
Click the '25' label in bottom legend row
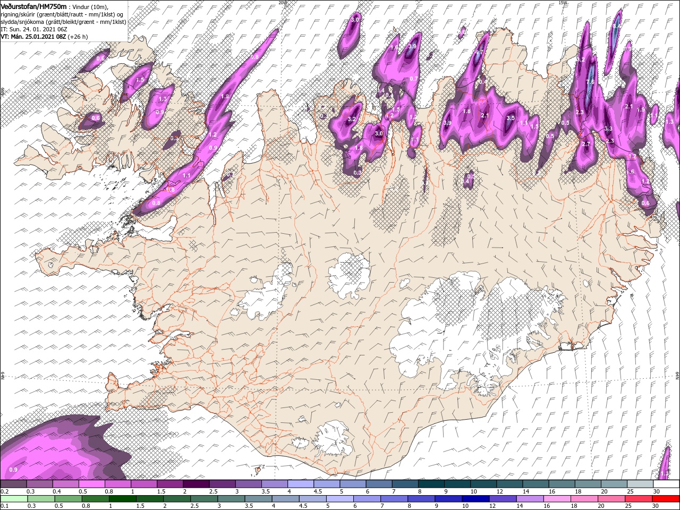(x=628, y=506)
